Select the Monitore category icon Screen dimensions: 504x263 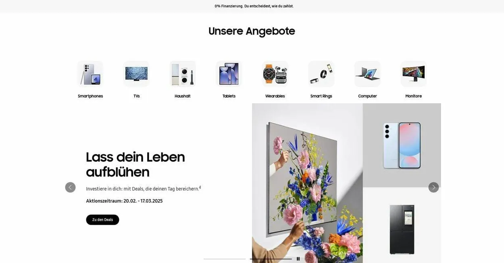[414, 74]
